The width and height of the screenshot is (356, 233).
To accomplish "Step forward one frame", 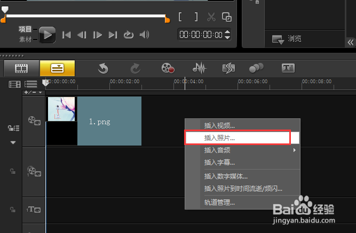I will click(97, 35).
